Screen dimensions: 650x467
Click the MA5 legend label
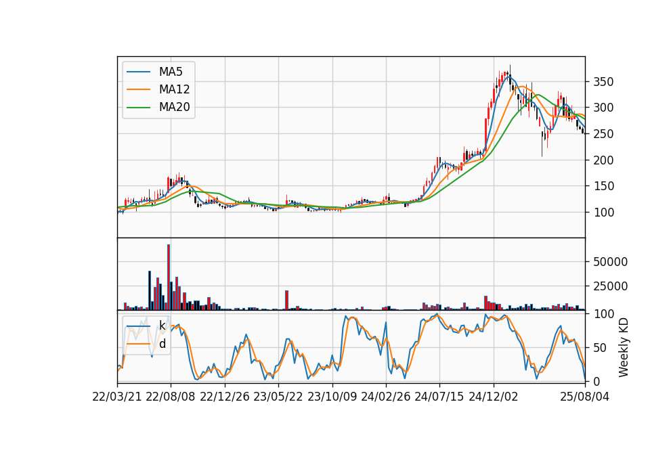171,72
